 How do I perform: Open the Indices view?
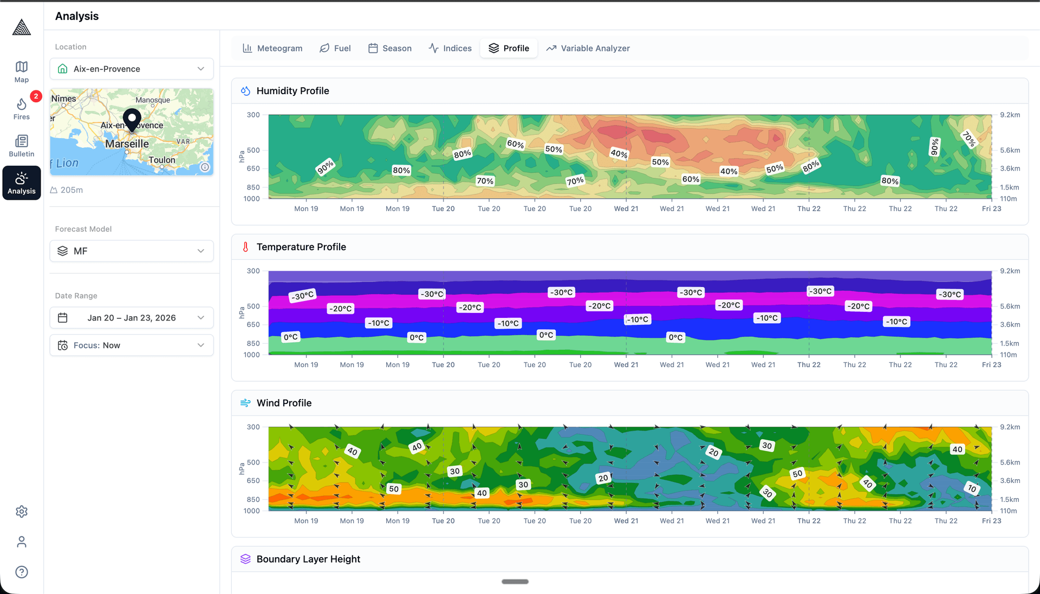pyautogui.click(x=450, y=48)
